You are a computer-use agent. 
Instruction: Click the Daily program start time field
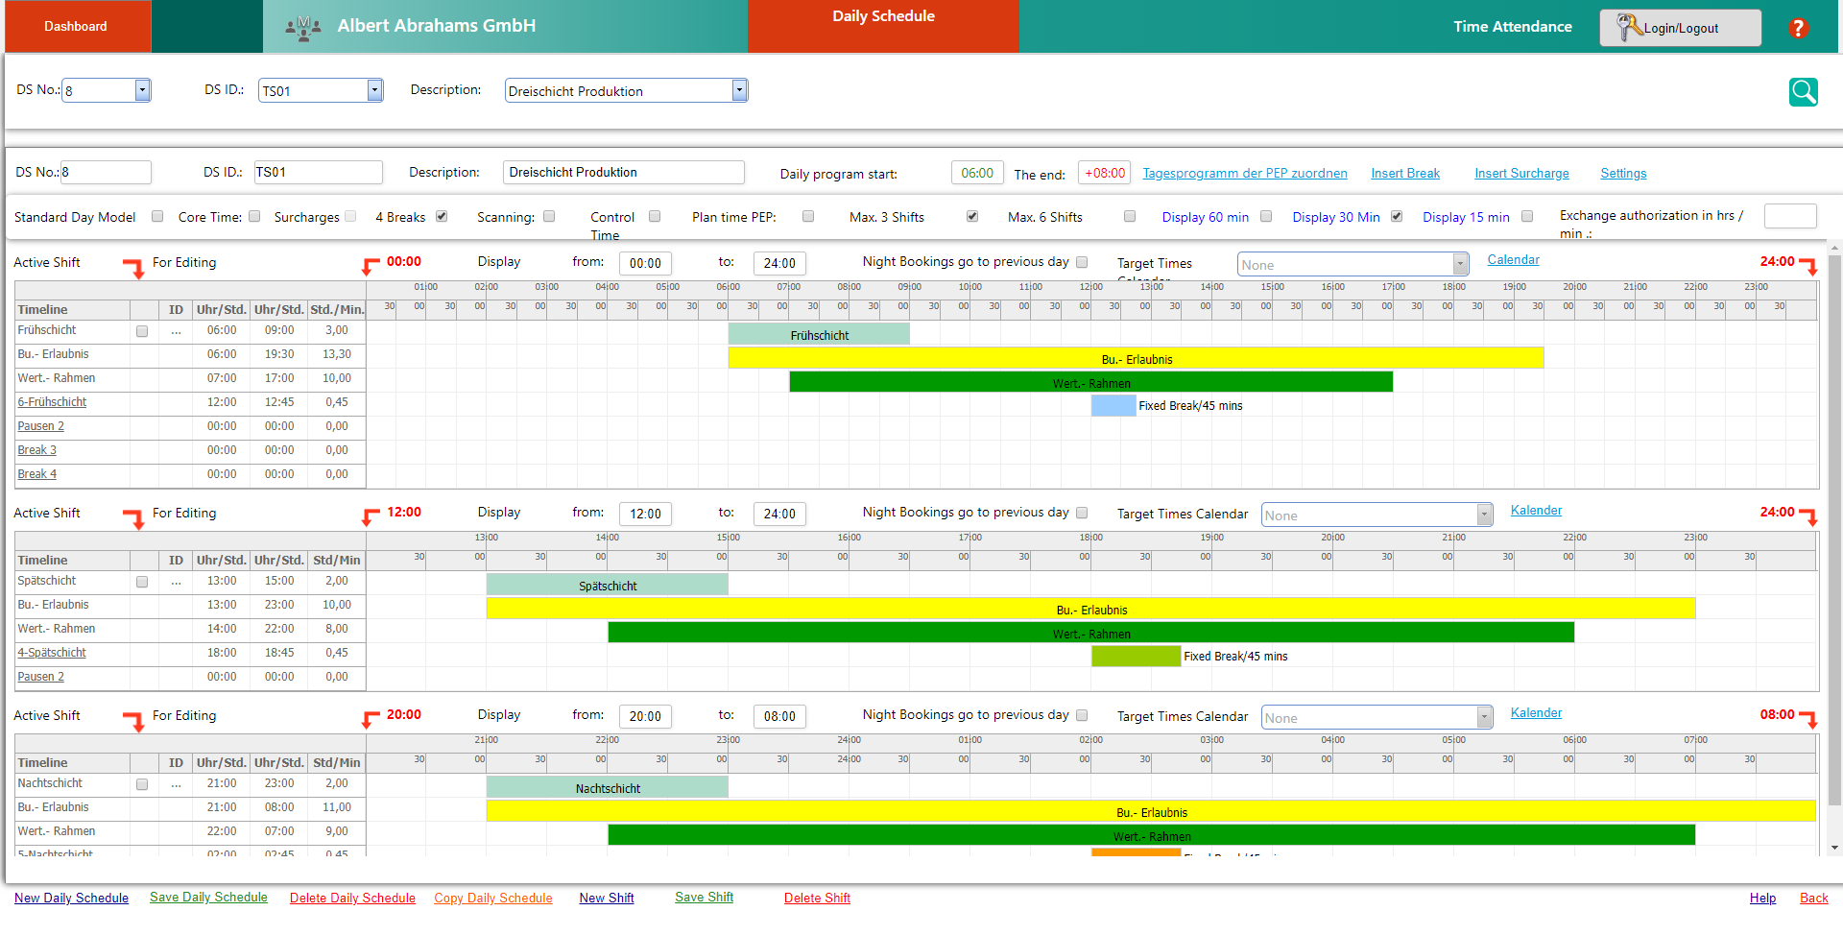pyautogui.click(x=977, y=173)
